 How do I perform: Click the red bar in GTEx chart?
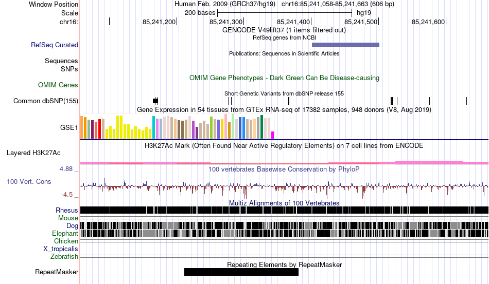(99, 129)
